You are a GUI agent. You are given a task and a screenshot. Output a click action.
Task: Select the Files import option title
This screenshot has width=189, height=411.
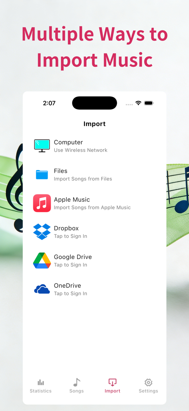pos(60,171)
